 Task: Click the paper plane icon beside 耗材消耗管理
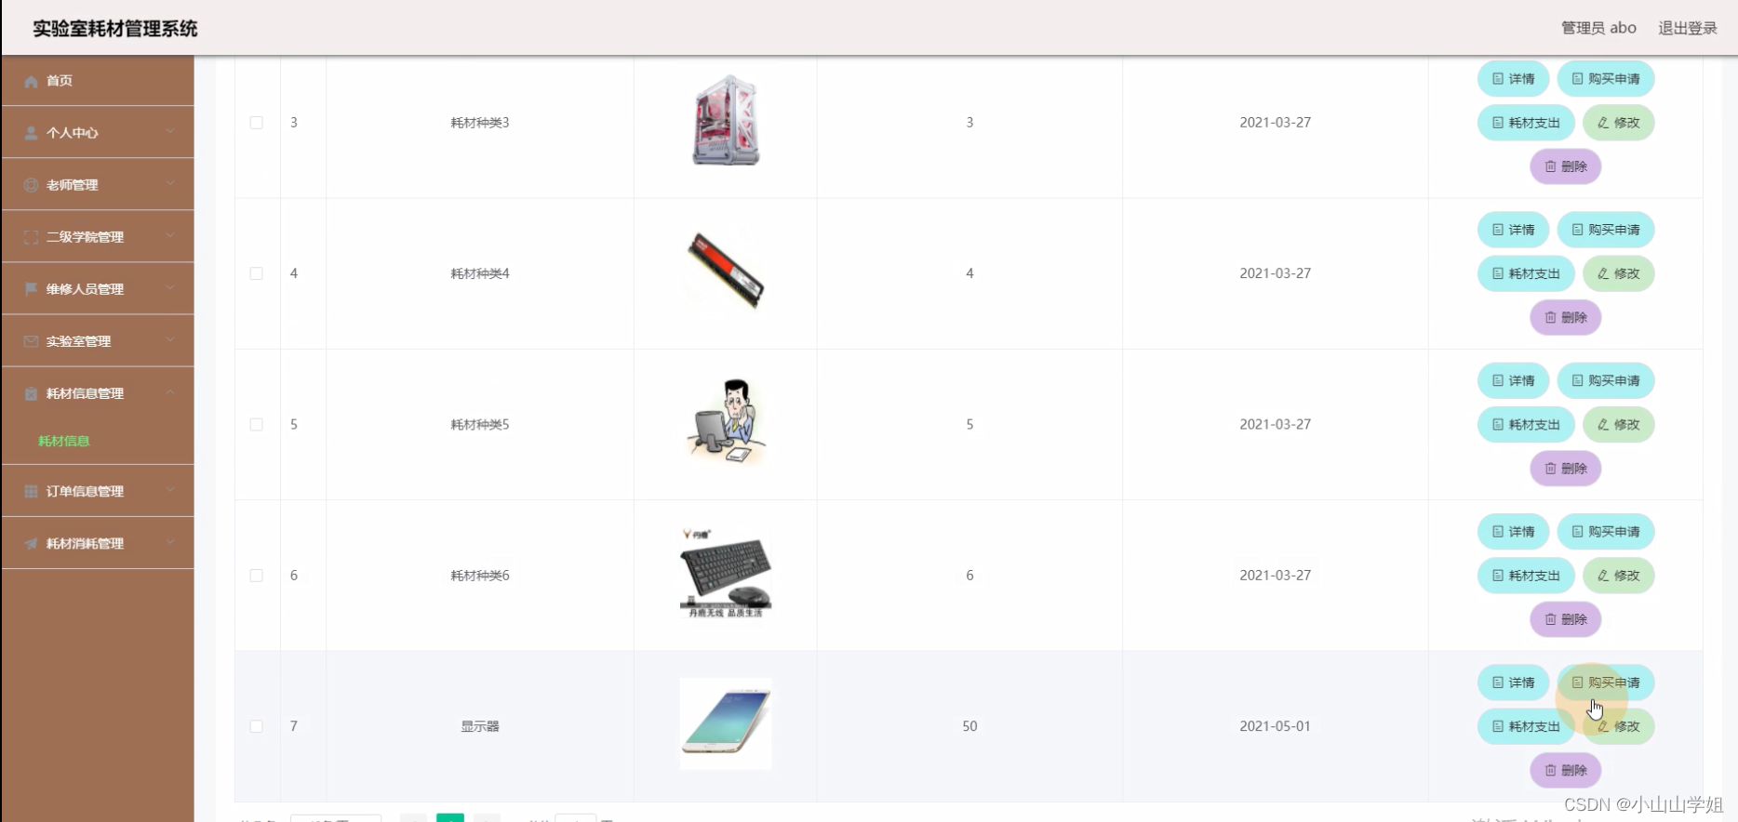[31, 543]
